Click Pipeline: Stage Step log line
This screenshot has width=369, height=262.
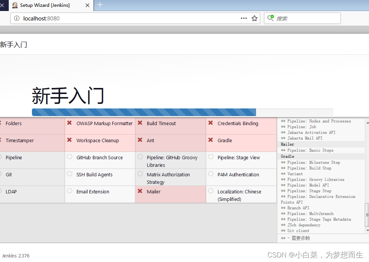tap(306, 191)
